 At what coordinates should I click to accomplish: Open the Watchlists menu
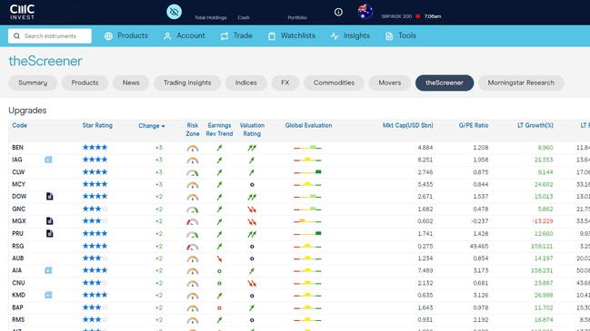pos(292,35)
